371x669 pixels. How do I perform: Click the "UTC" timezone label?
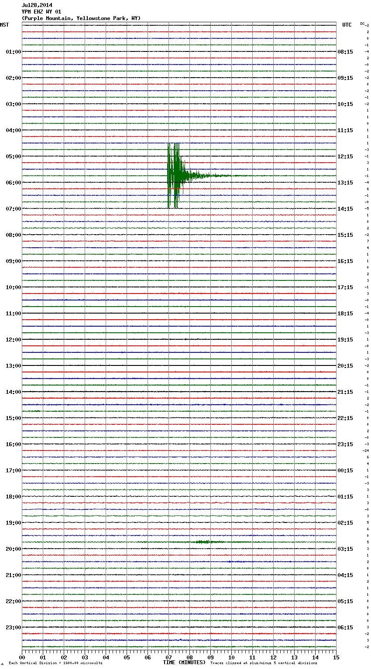tap(347, 25)
